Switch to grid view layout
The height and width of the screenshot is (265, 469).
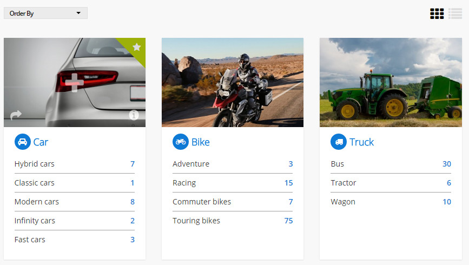(x=437, y=14)
